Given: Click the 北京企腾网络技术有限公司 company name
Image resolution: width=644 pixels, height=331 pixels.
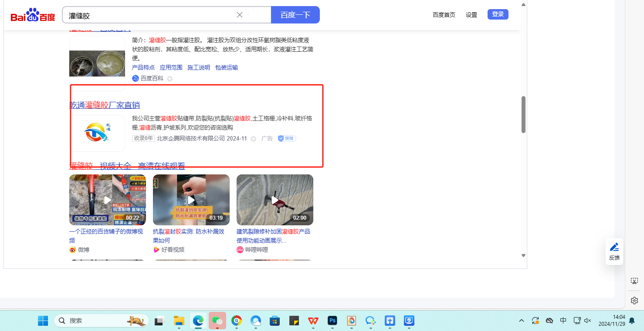Looking at the screenshot, I should (191, 138).
